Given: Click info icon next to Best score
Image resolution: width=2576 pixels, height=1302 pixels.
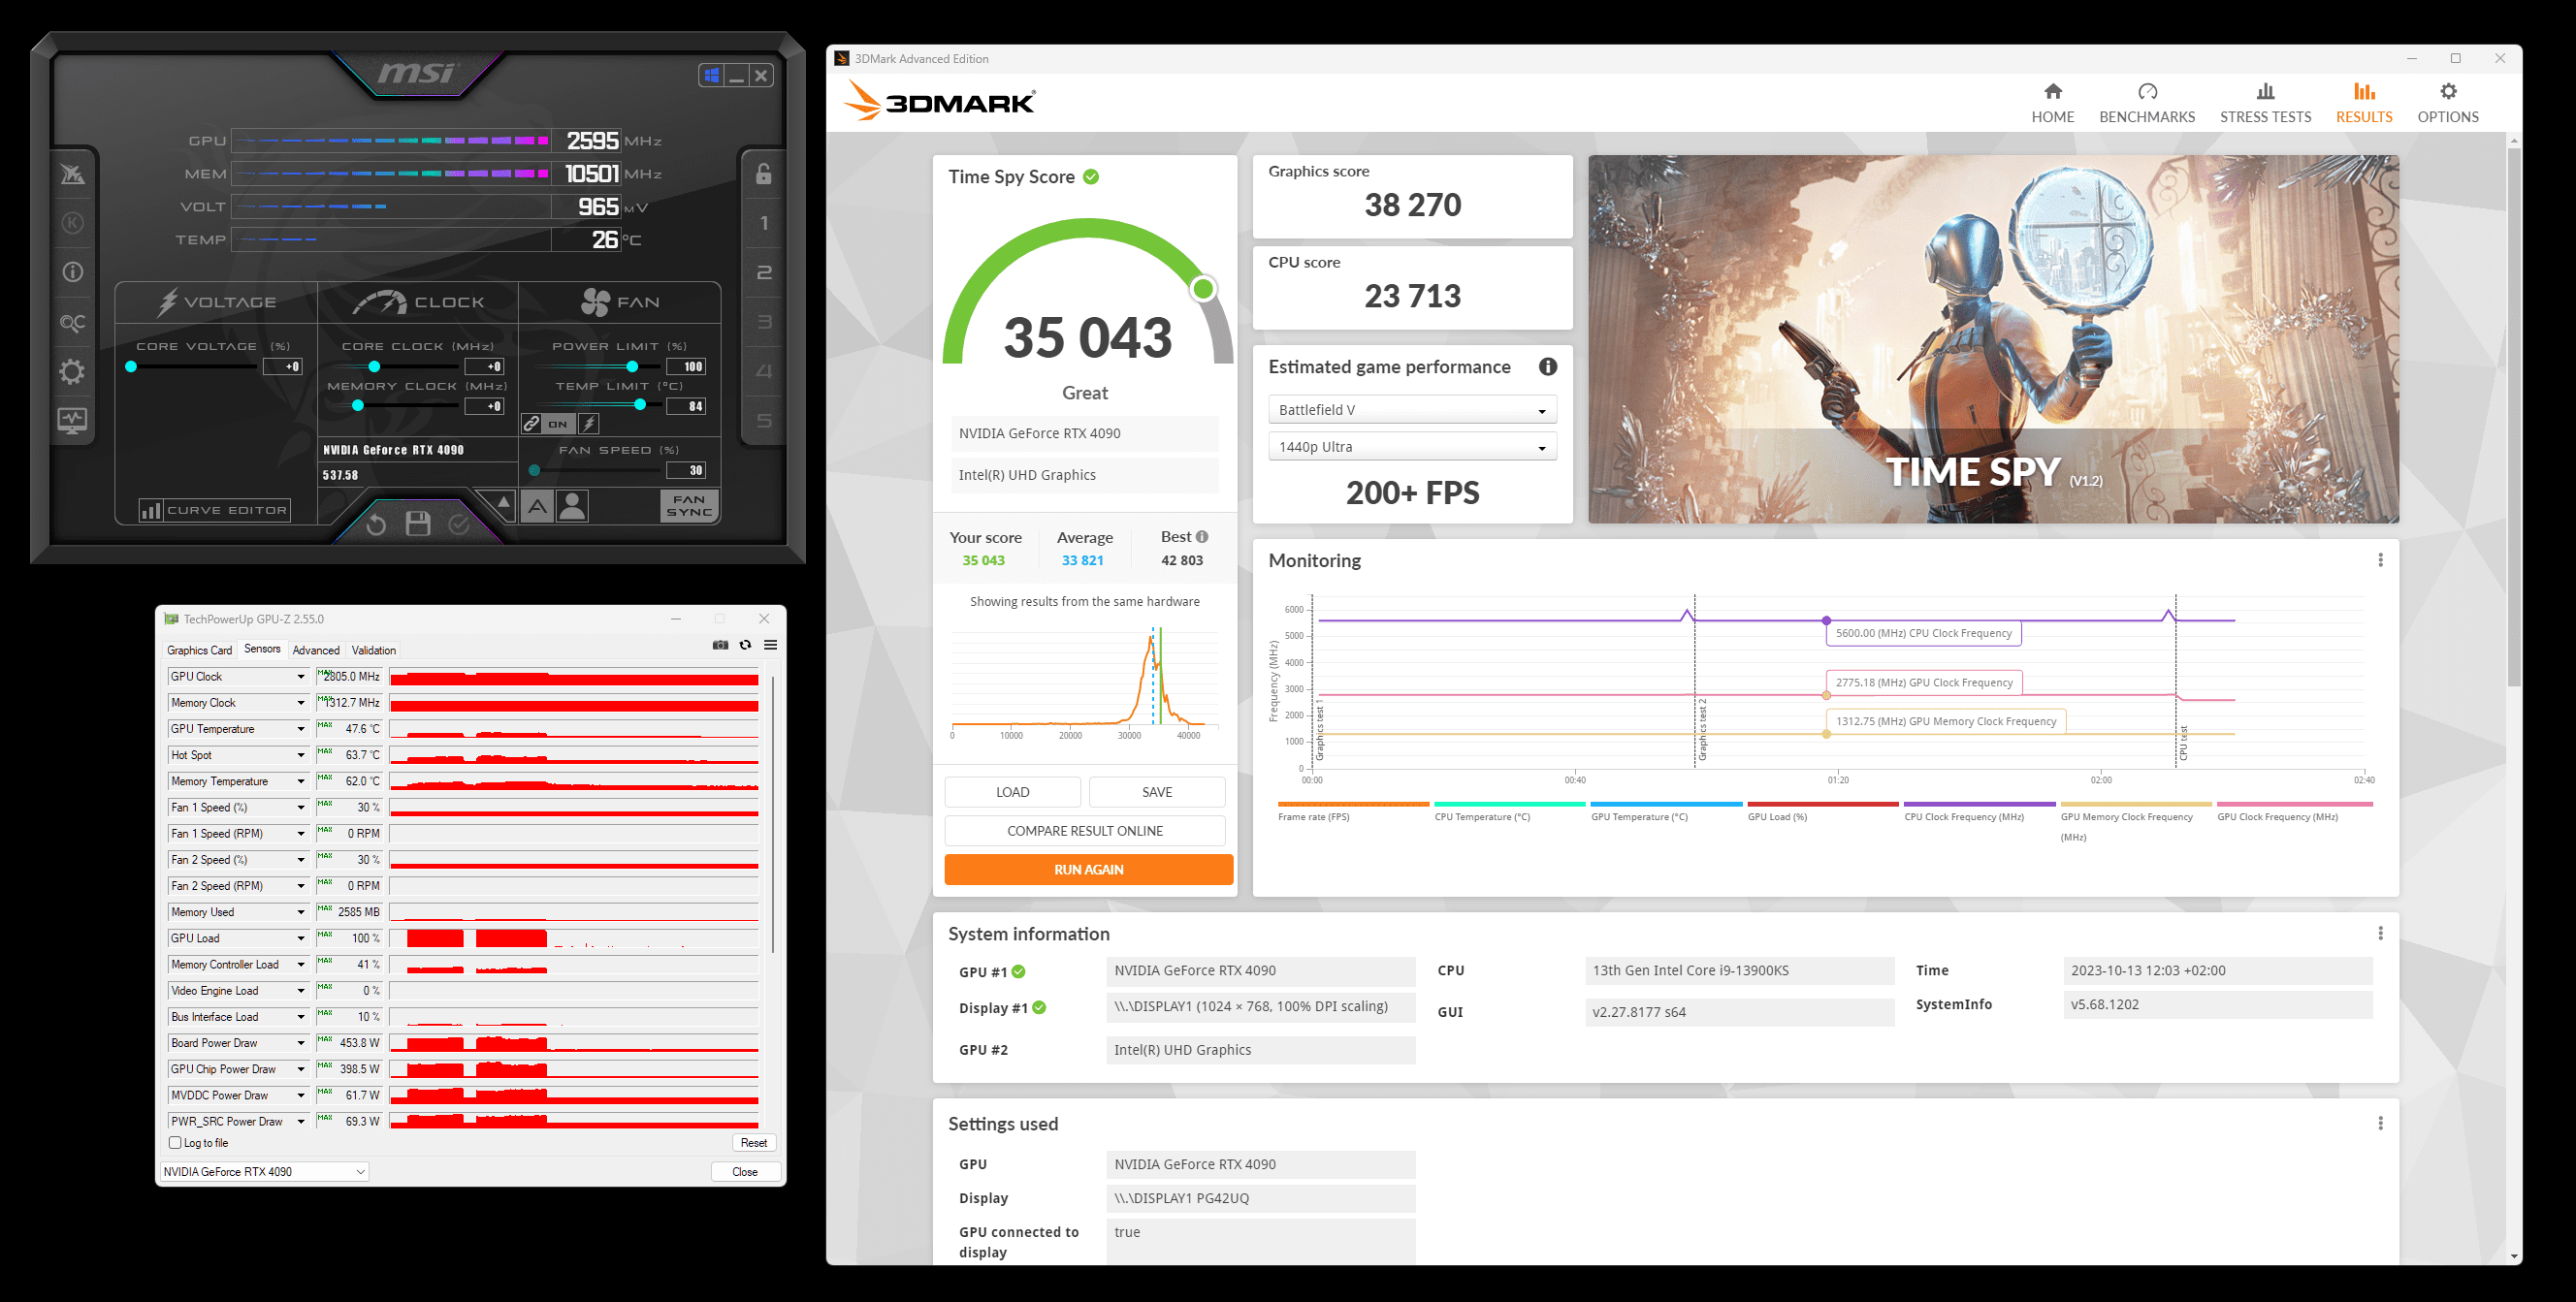Looking at the screenshot, I should click(1201, 536).
